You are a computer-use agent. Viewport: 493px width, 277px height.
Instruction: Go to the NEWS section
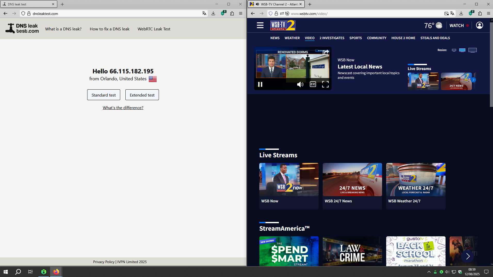(x=275, y=38)
